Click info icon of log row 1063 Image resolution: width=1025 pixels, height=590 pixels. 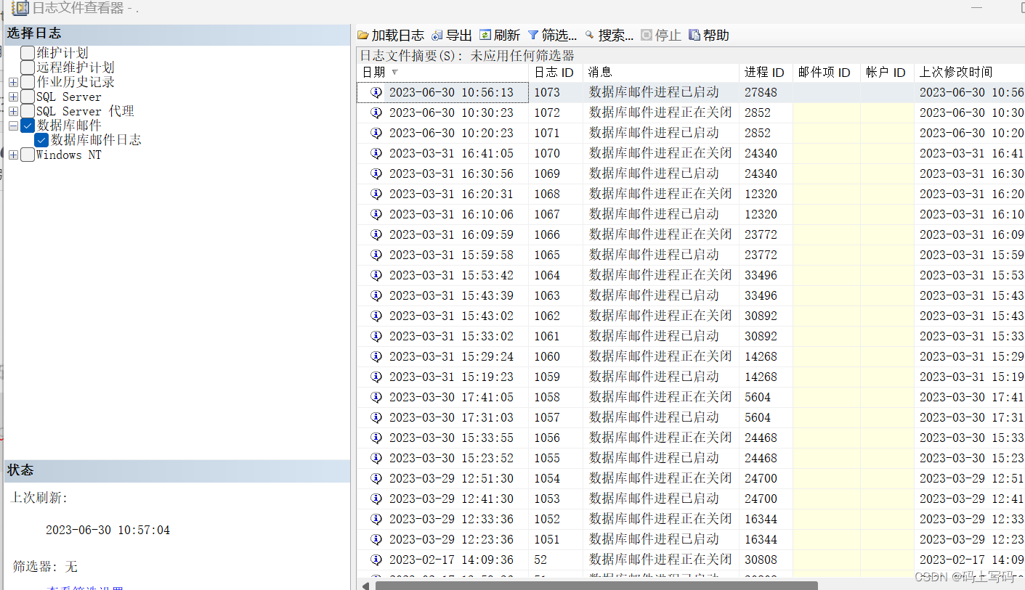coord(376,295)
